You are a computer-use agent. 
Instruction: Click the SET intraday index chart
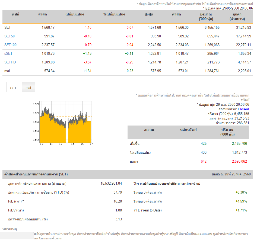pyautogui.click(x=63, y=123)
